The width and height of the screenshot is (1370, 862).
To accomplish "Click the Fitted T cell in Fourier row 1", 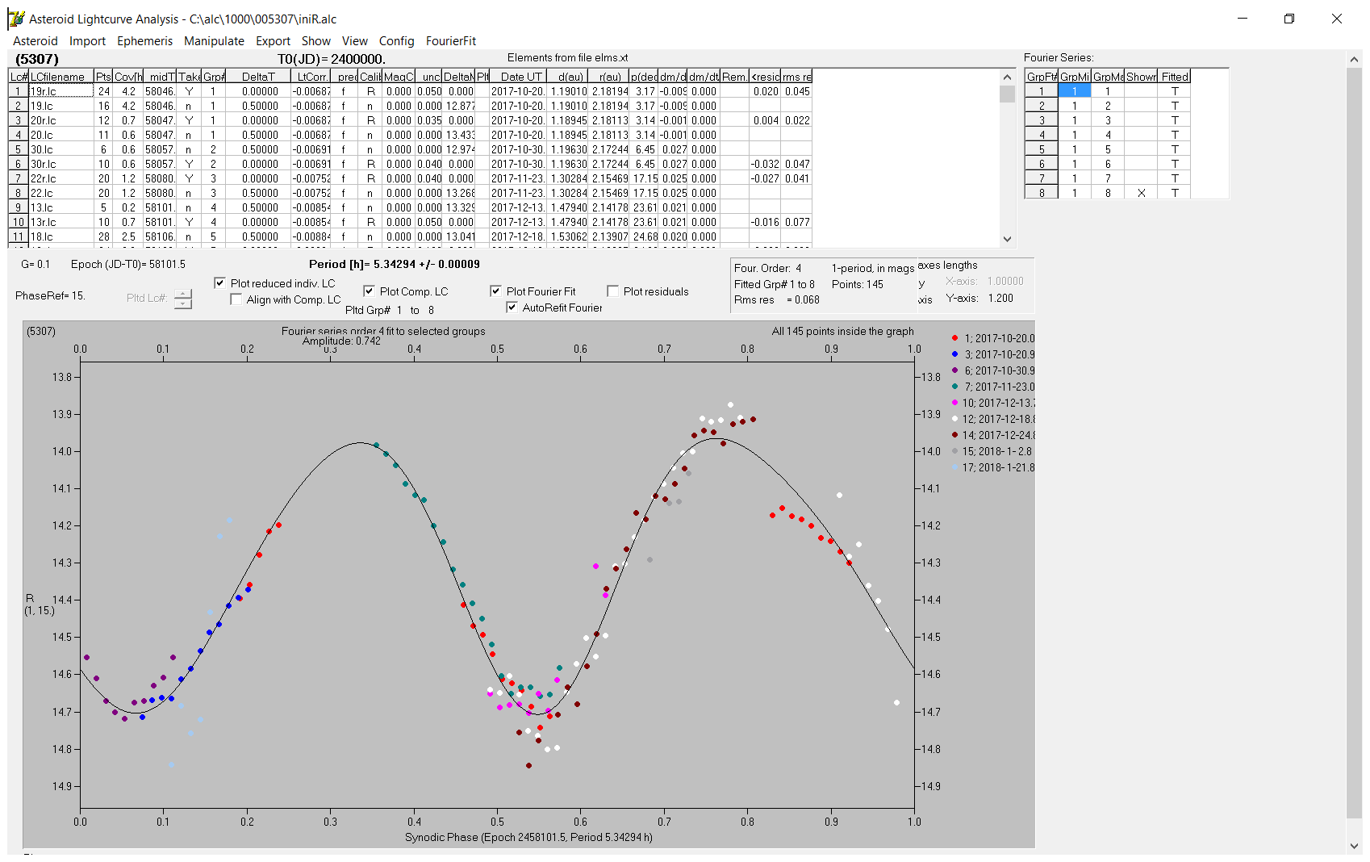I will (1175, 91).
